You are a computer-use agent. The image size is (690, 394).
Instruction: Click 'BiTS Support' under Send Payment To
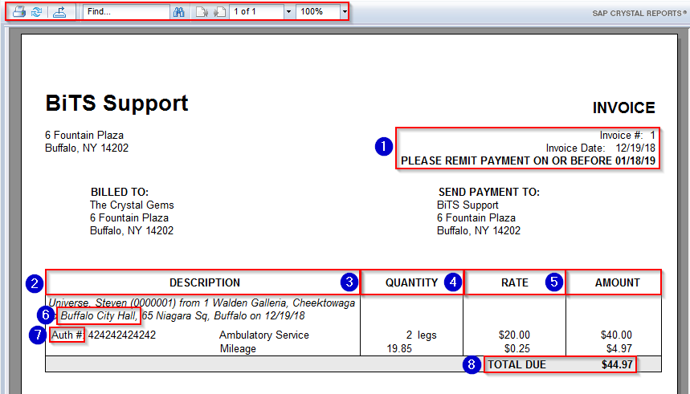tap(467, 205)
